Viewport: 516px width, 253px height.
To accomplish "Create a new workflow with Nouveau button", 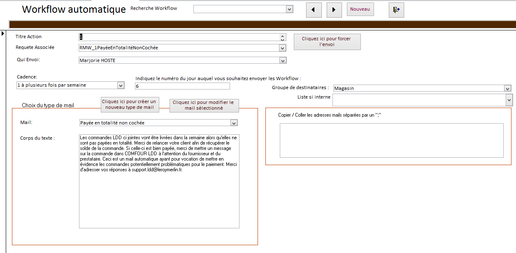I will [360, 9].
